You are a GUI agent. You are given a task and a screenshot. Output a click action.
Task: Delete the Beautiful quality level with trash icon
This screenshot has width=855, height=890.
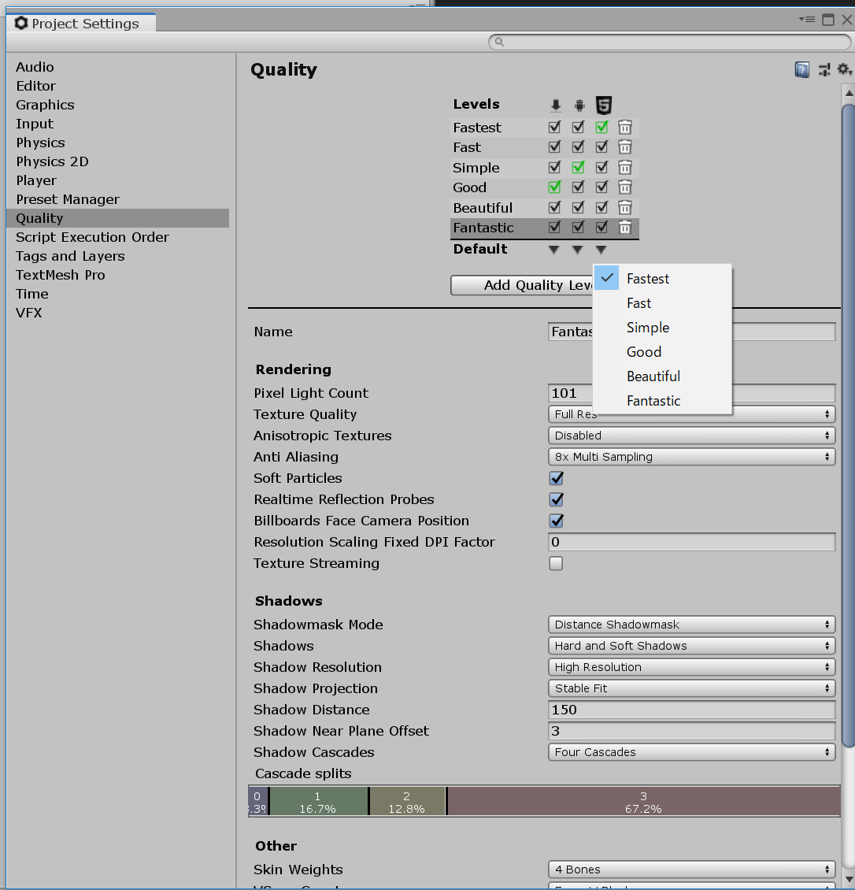click(x=624, y=207)
